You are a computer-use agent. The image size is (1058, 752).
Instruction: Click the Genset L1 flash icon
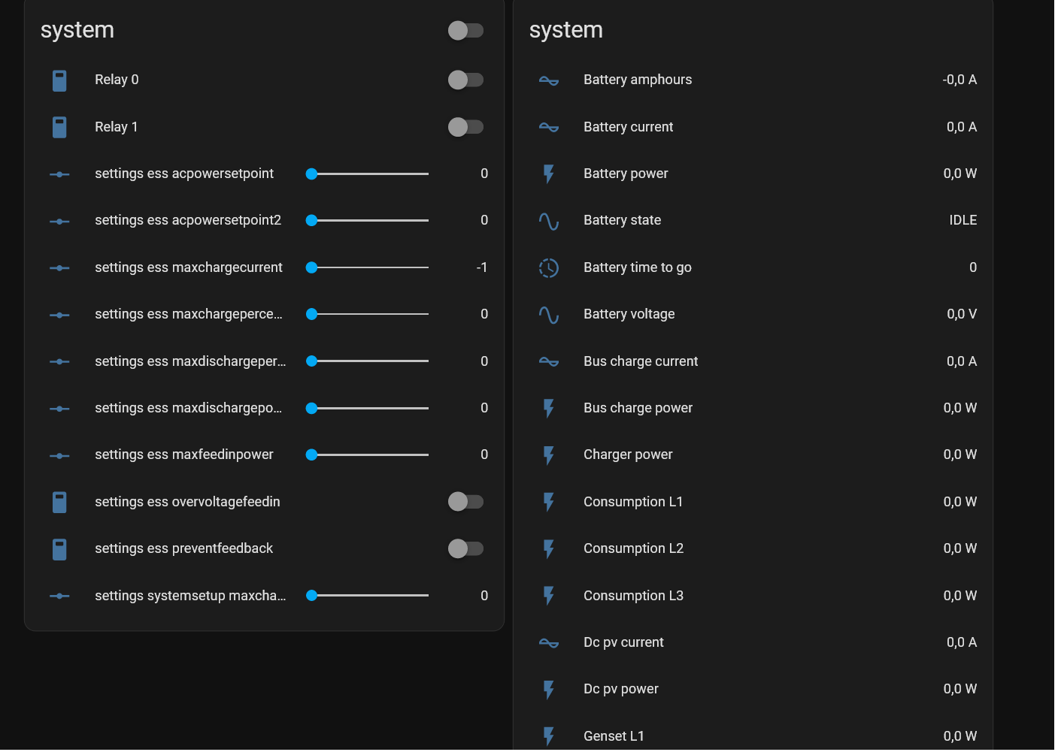[x=549, y=736]
